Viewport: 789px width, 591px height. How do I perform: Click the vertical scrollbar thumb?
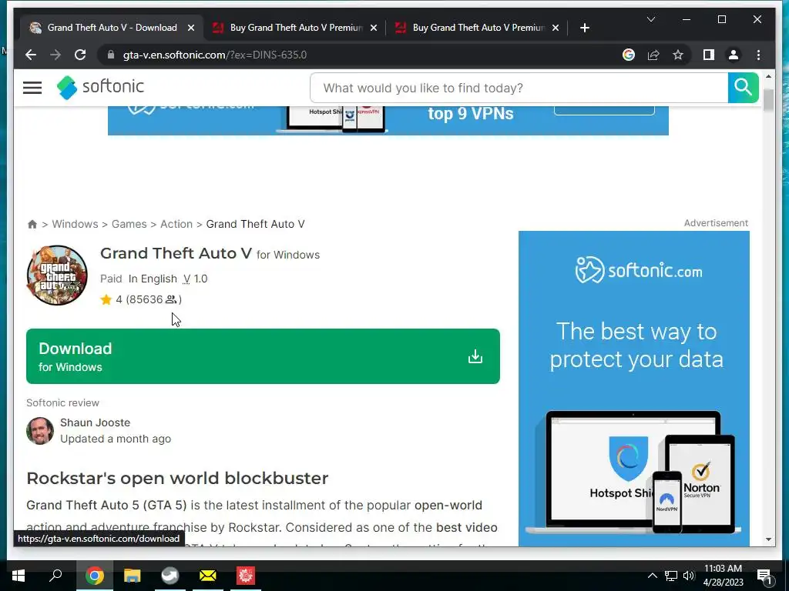tap(768, 99)
